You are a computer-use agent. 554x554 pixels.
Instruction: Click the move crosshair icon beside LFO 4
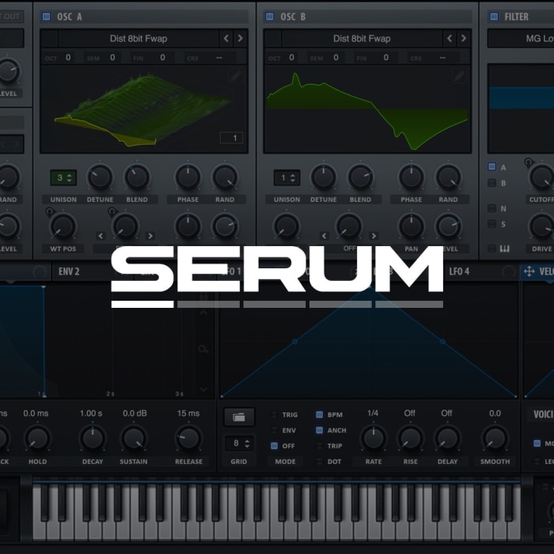click(x=529, y=271)
